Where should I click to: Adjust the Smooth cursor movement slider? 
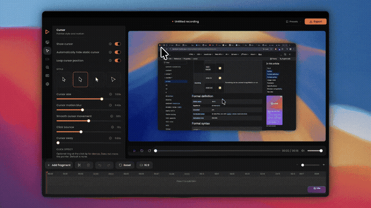[x=89, y=121]
